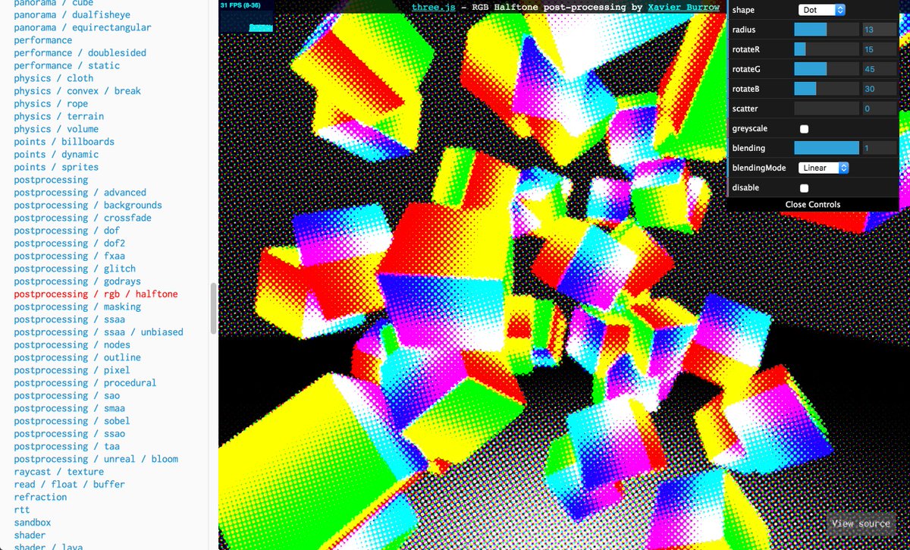
Task: Open the Xavier Burrow author link
Action: [684, 7]
